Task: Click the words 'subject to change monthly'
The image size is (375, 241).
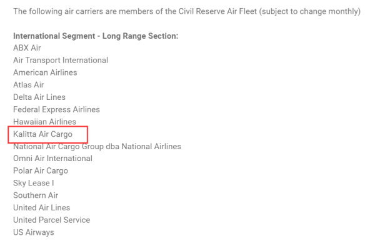Action: (x=310, y=11)
